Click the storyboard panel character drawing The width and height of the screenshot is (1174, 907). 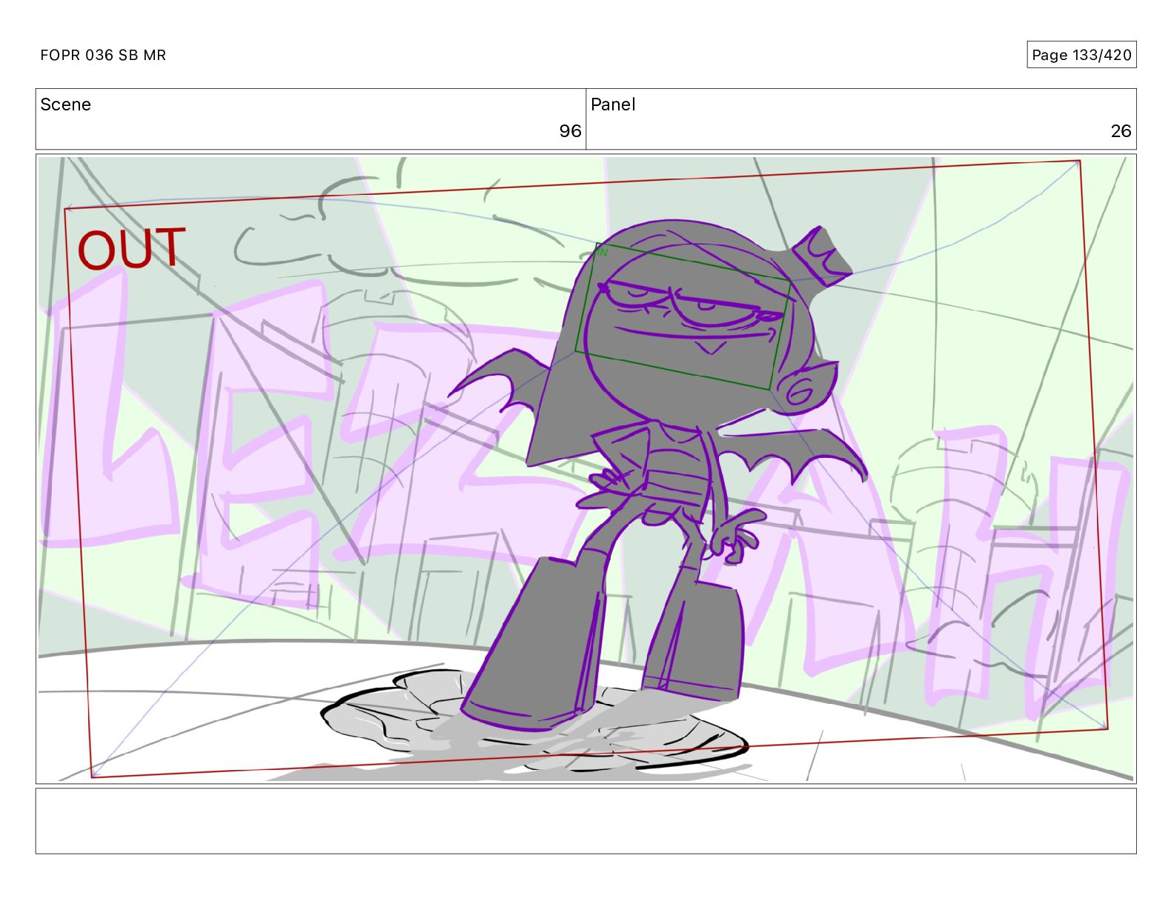tap(656, 474)
